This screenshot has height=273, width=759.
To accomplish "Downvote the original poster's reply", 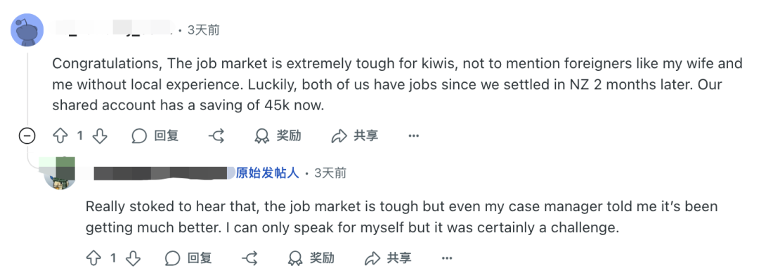I will coord(133,258).
